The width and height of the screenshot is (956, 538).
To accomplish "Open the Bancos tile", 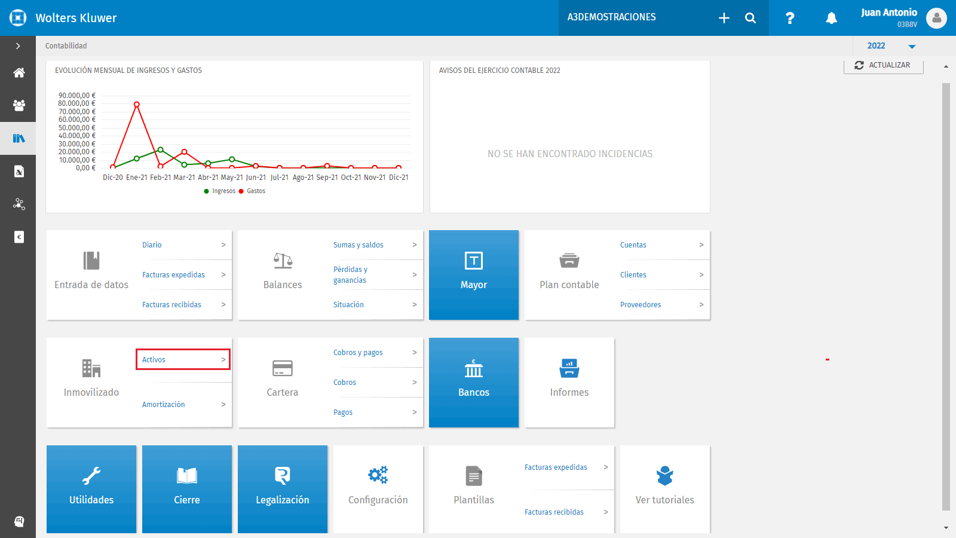I will point(474,383).
